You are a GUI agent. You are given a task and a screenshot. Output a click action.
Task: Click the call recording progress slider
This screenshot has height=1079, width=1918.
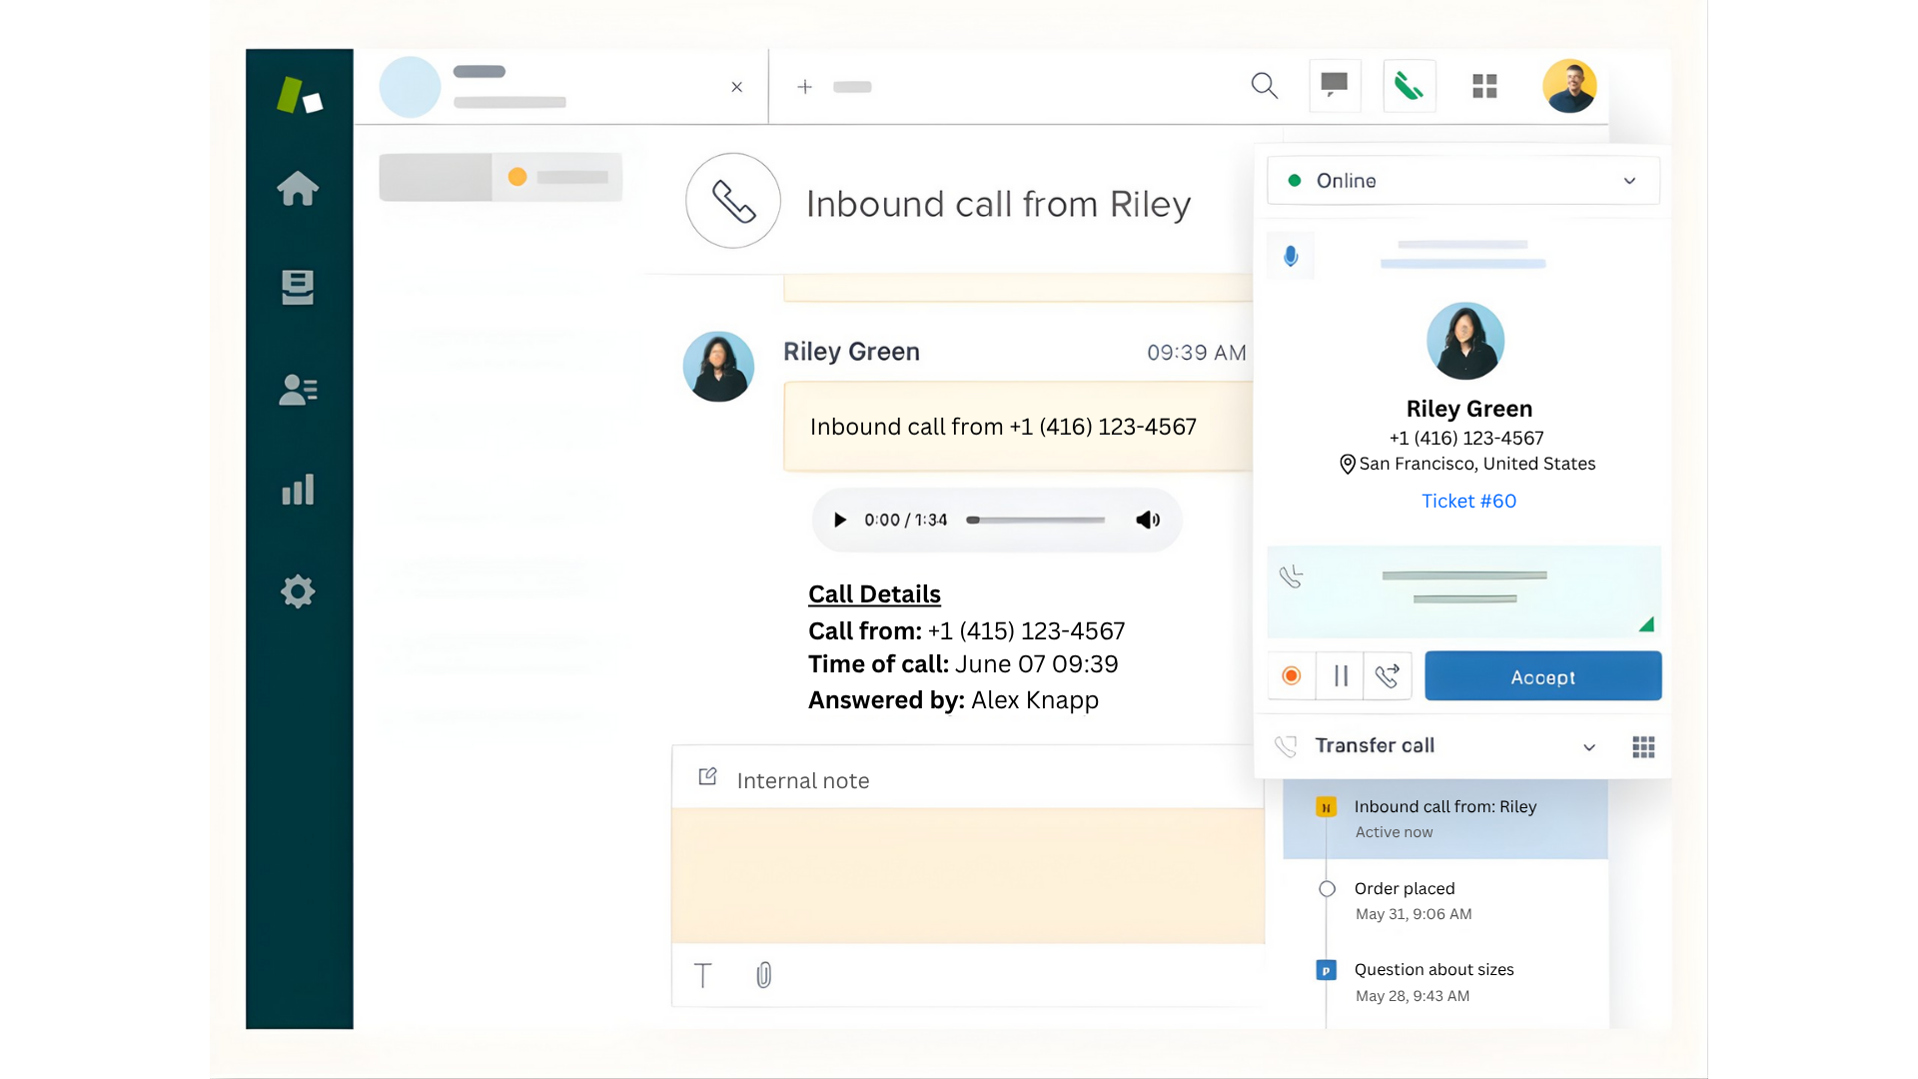1035,521
